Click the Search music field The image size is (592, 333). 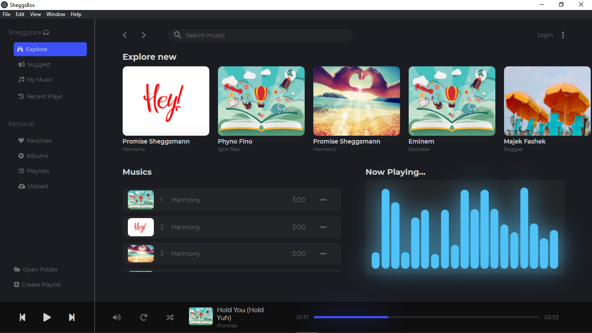260,35
